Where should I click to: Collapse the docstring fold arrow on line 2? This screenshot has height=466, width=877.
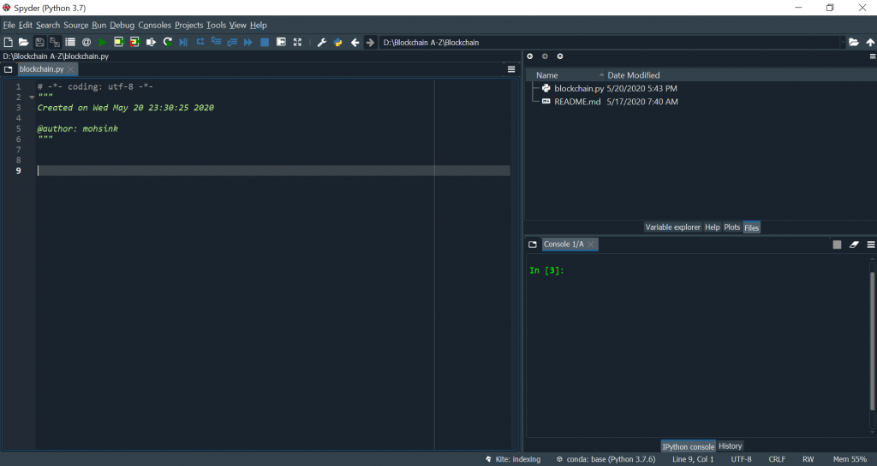click(32, 97)
